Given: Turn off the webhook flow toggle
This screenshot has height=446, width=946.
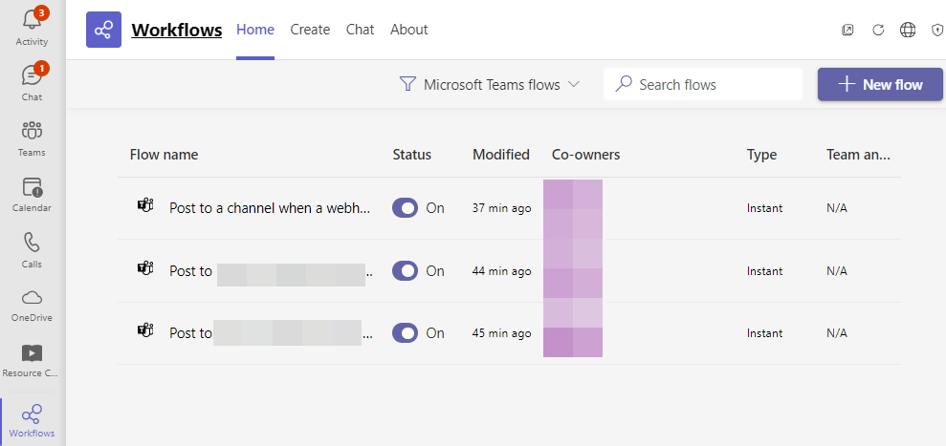Looking at the screenshot, I should (x=405, y=208).
